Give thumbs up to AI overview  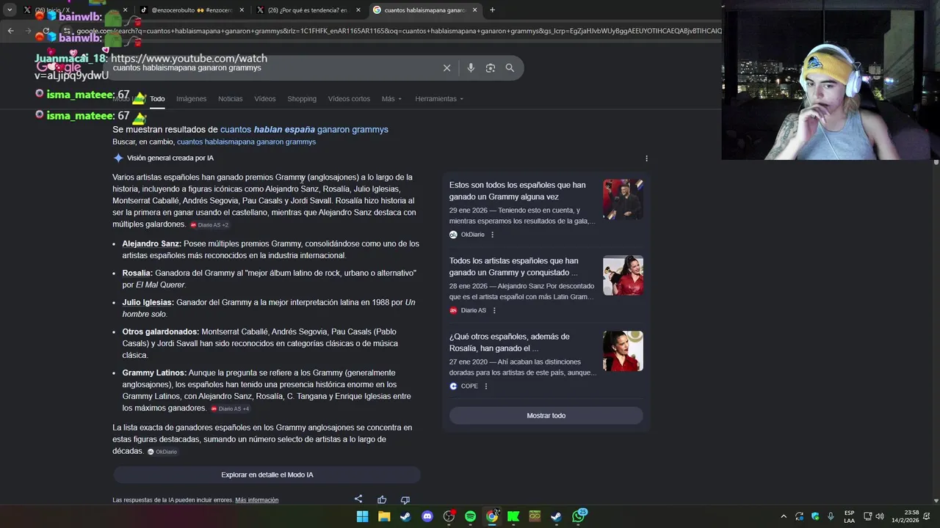(382, 499)
